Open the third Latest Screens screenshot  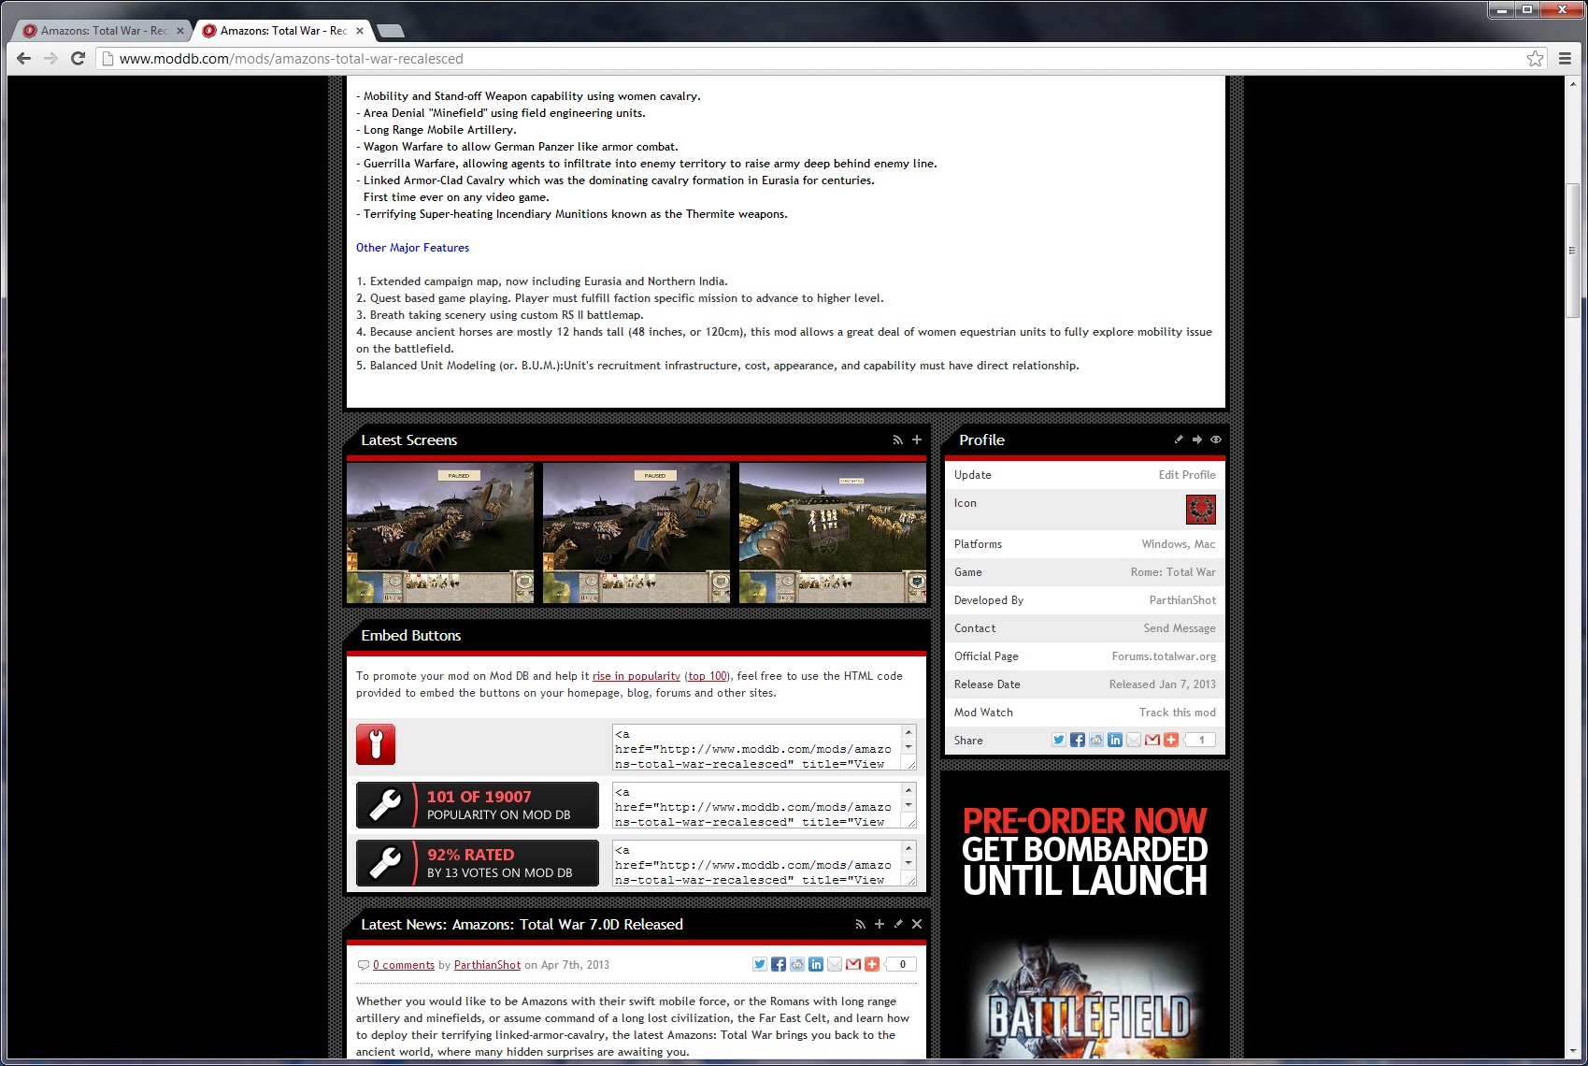[x=833, y=533]
